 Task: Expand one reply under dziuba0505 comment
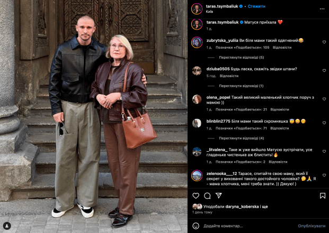(241, 86)
